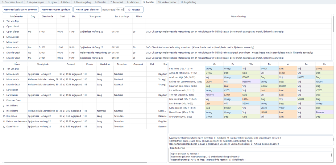Sort by the Waarschuwing column header
This screenshot has height=165, width=336.
[238, 16]
